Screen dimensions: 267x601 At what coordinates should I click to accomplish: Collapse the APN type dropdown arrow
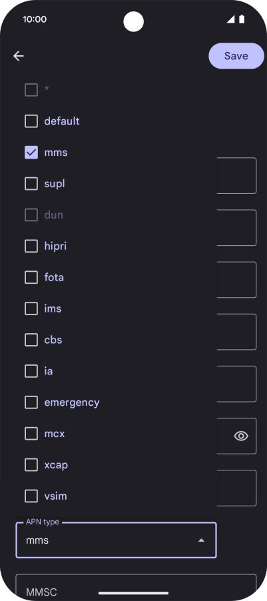click(x=201, y=540)
